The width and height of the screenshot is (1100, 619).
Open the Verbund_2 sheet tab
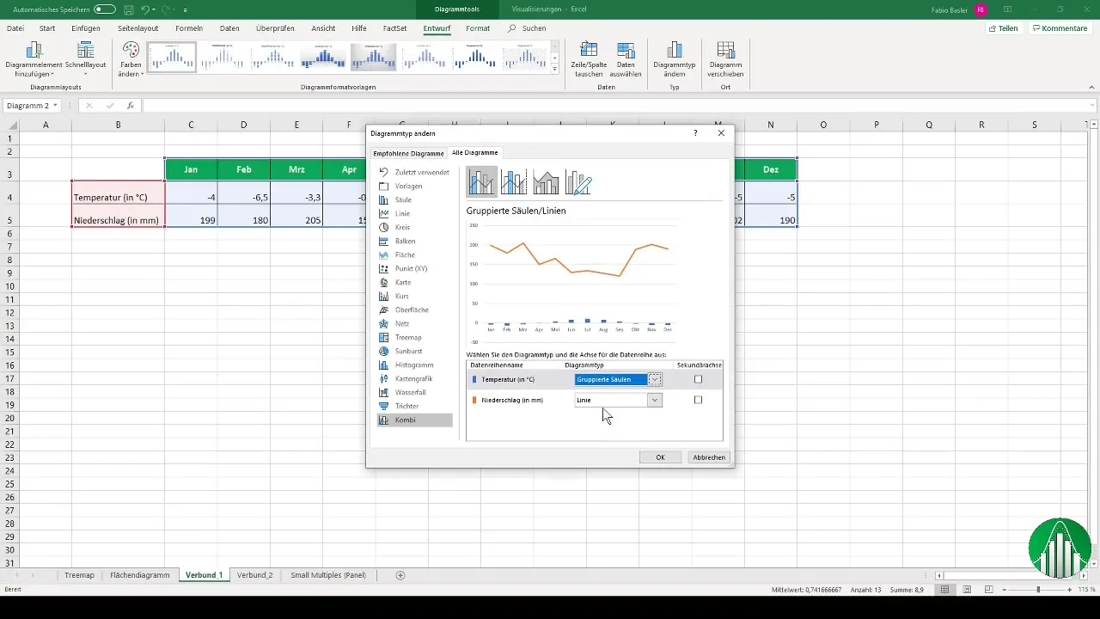click(x=255, y=575)
